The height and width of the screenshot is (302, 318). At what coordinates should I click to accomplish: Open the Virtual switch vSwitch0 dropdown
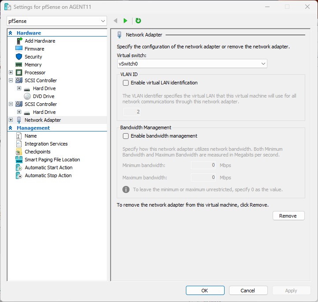[192, 64]
